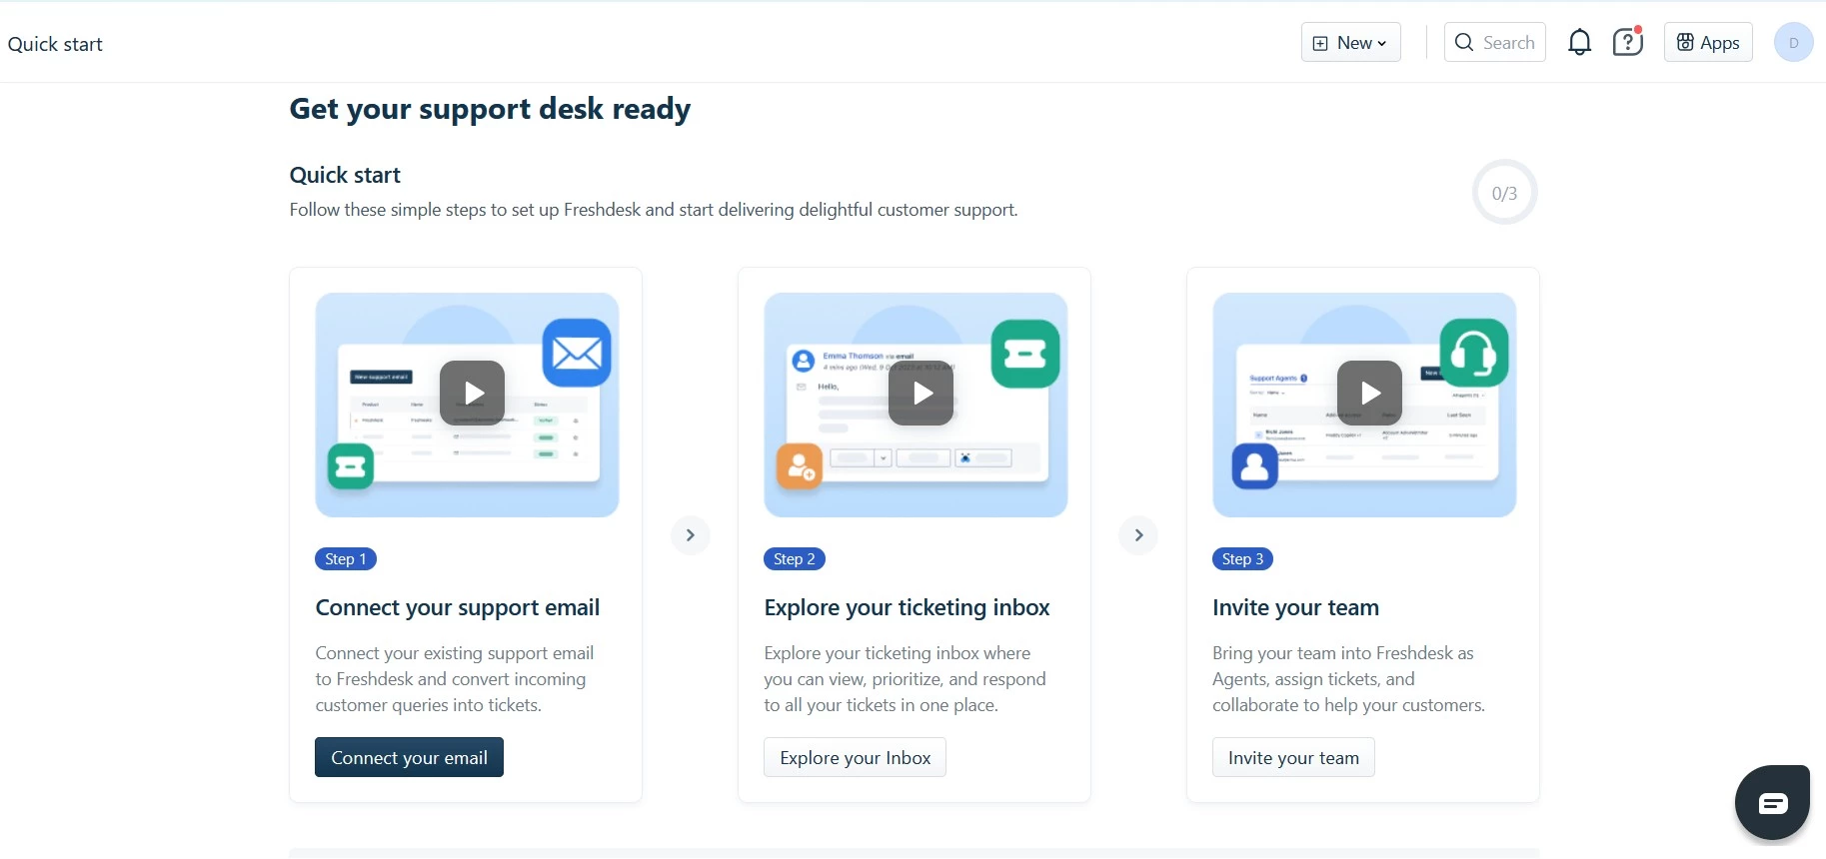Open the New dropdown menu
This screenshot has width=1826, height=859.
[x=1350, y=42]
